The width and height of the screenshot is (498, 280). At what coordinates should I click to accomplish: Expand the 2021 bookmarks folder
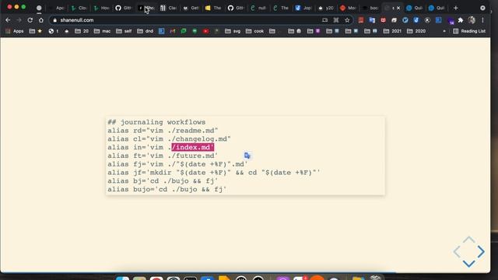point(392,31)
